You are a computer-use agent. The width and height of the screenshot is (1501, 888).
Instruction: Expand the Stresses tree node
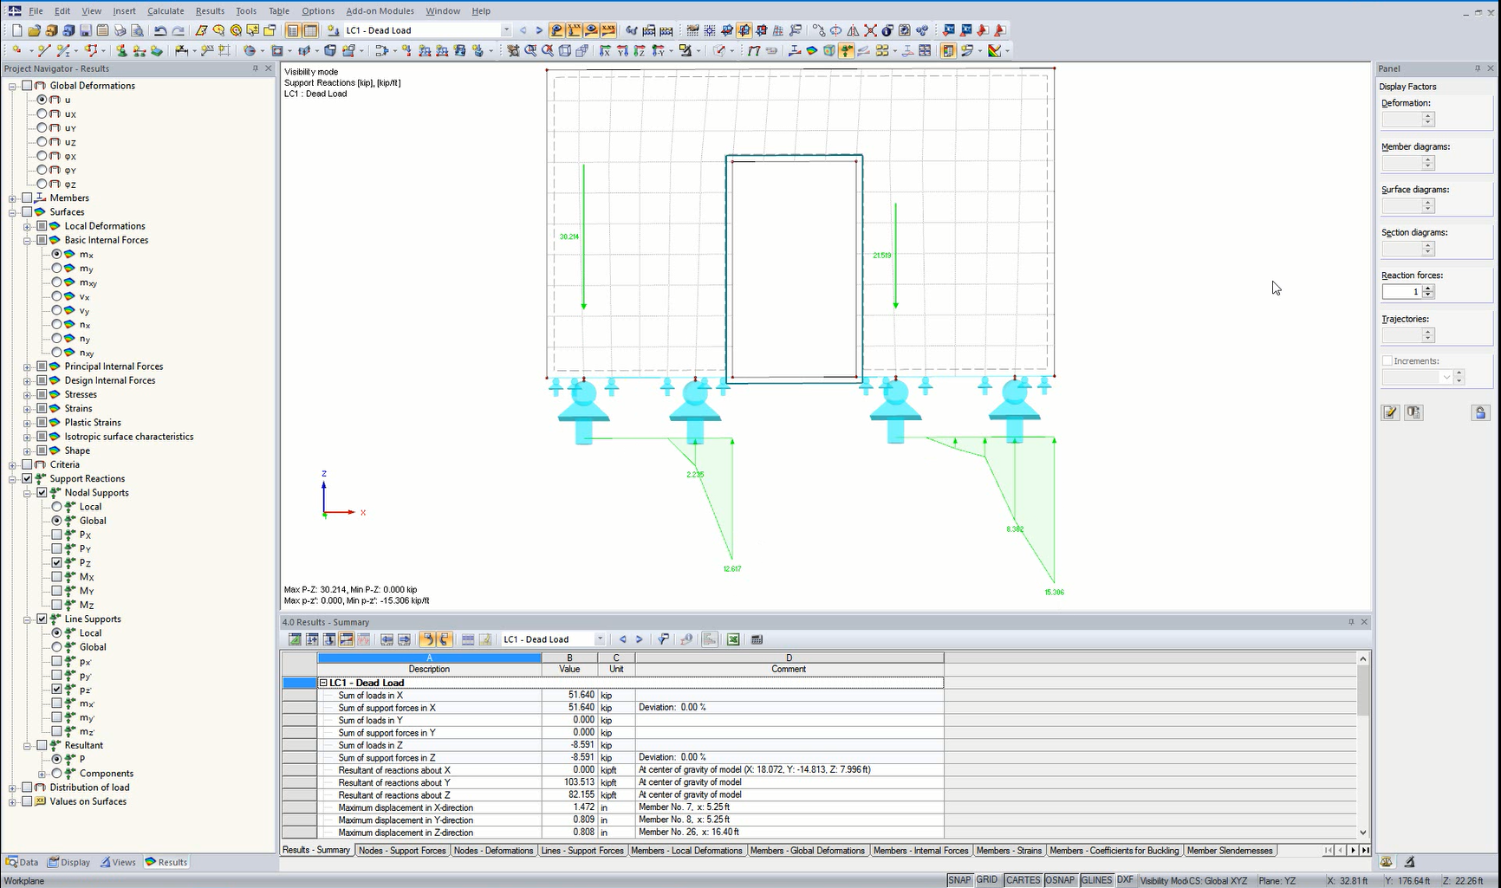pyautogui.click(x=27, y=394)
